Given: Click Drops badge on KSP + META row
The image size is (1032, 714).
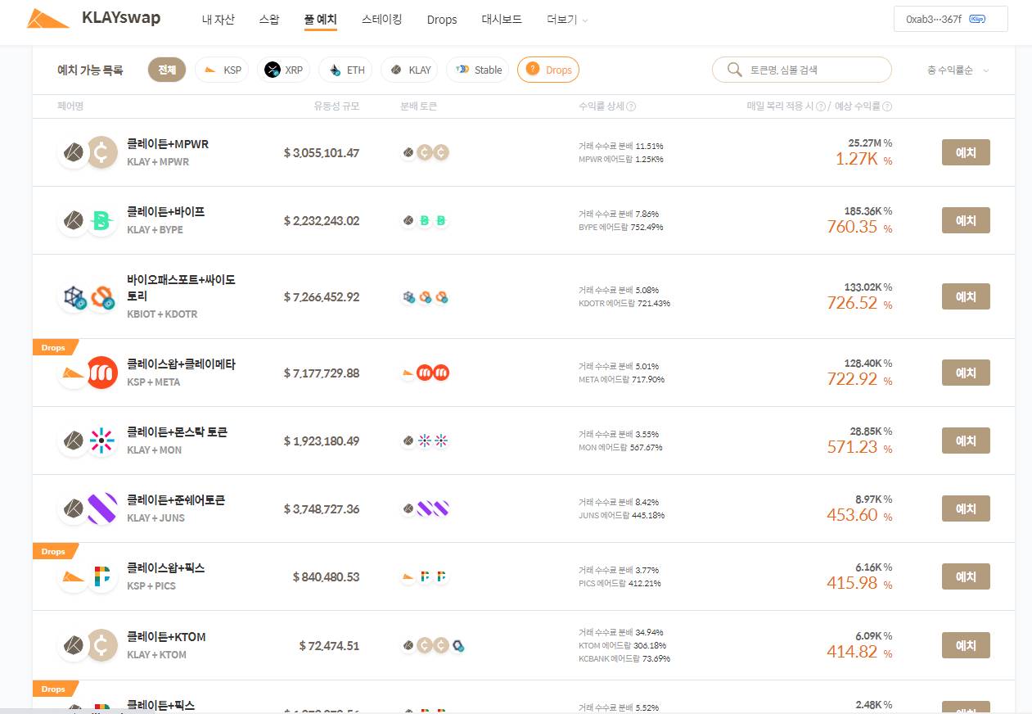Looking at the screenshot, I should tap(55, 347).
